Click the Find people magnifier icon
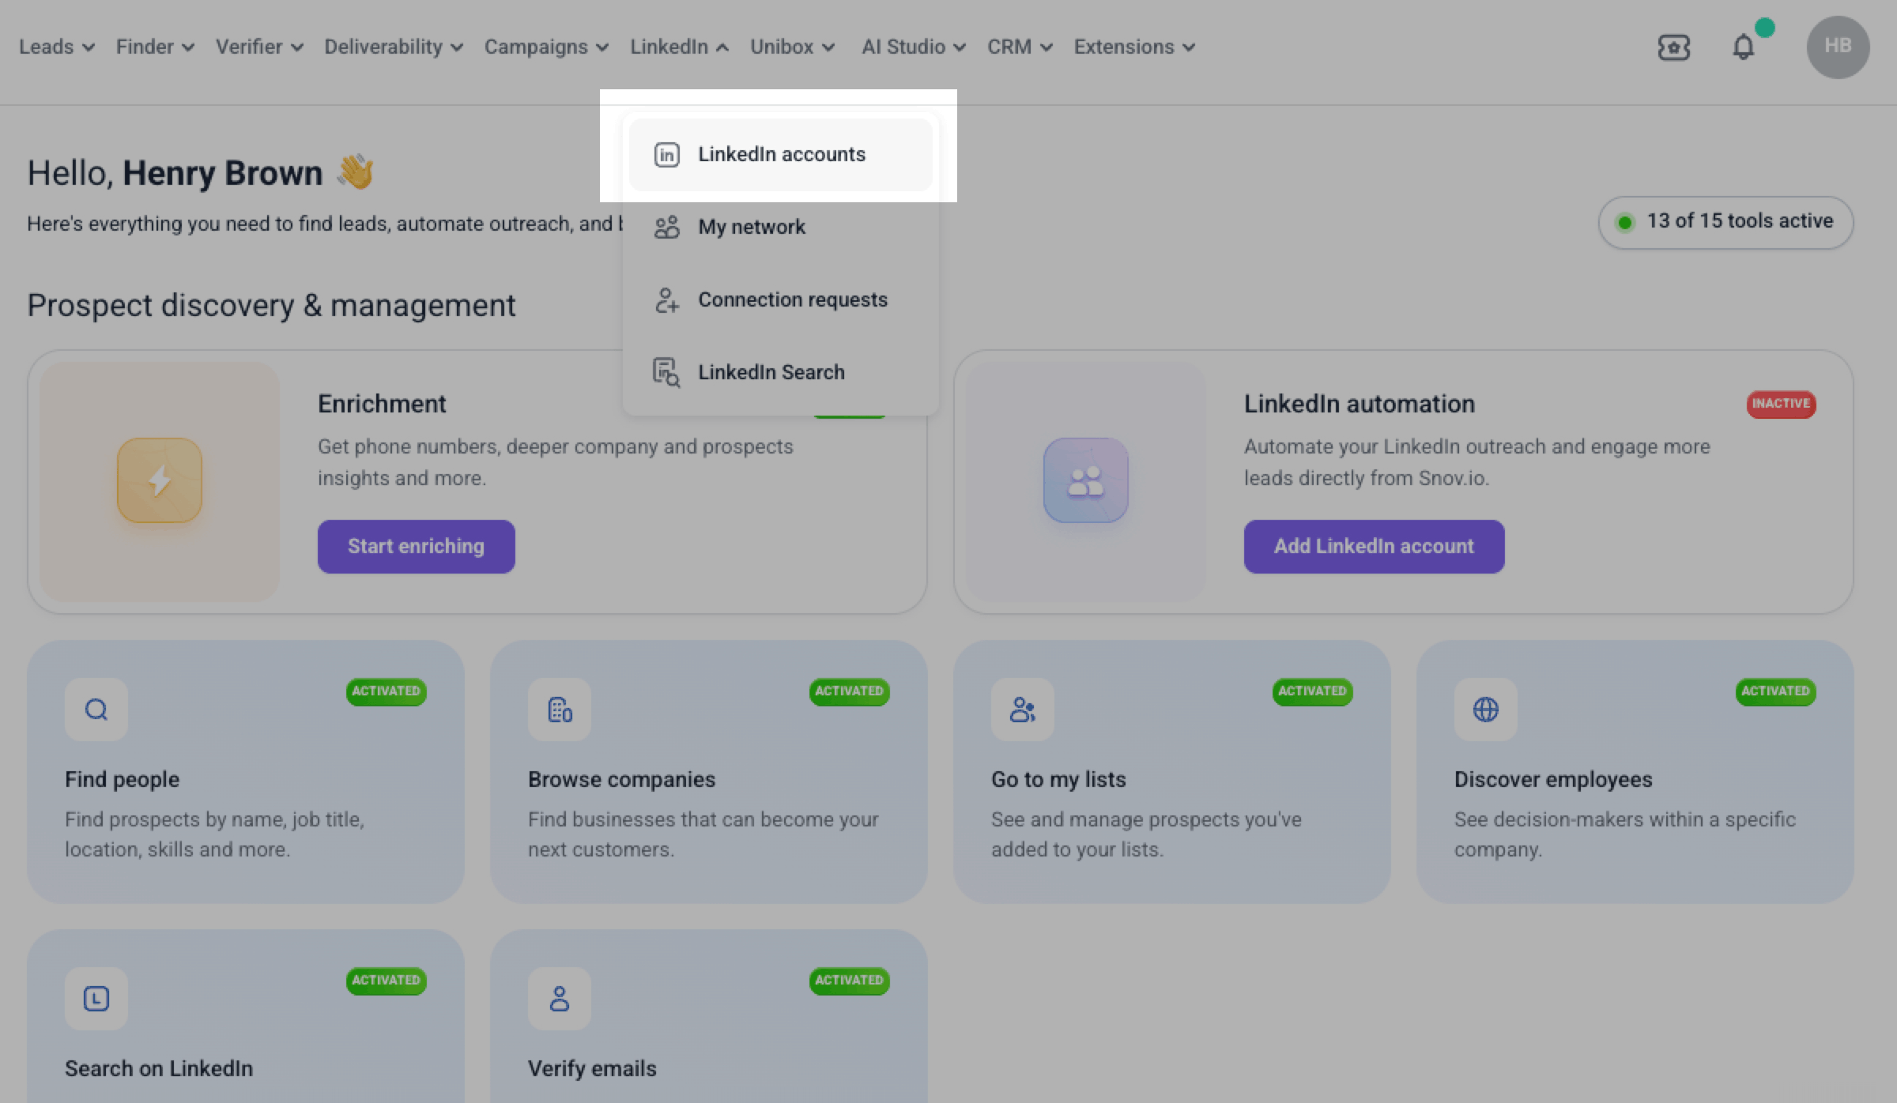1897x1103 pixels. tap(96, 710)
